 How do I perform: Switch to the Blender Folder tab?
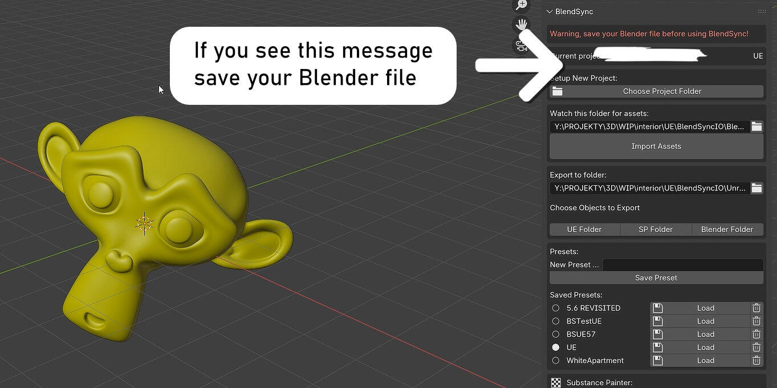(x=727, y=230)
